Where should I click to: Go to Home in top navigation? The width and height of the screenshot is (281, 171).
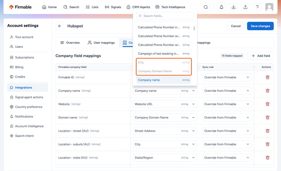pyautogui.click(x=49, y=7)
